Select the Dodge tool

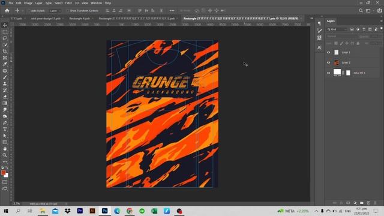(5, 116)
